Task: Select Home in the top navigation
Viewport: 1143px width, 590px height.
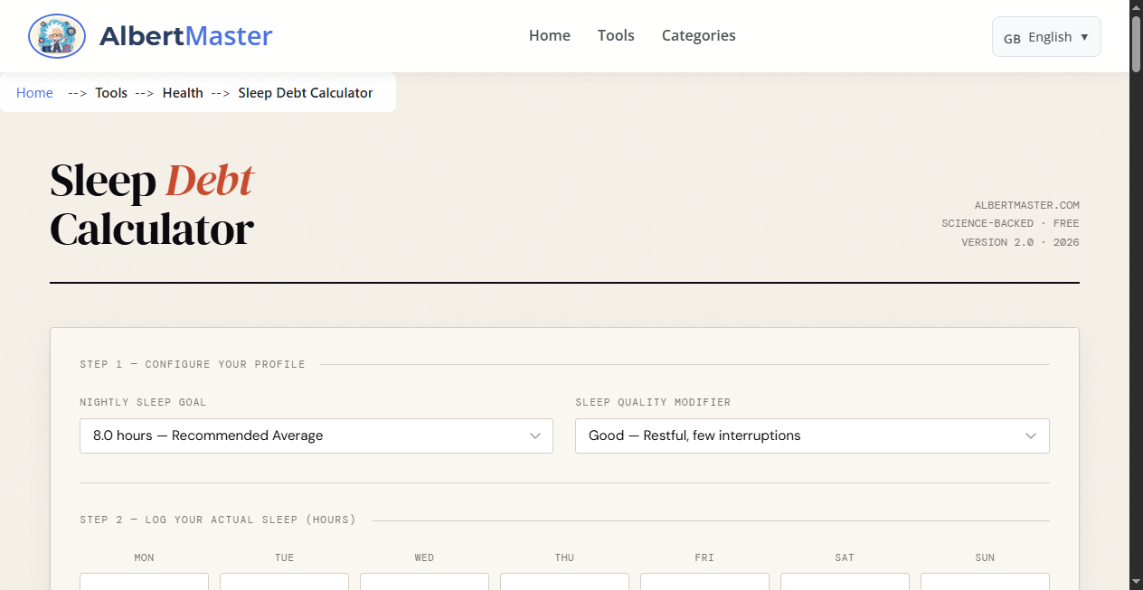Action: click(x=549, y=35)
